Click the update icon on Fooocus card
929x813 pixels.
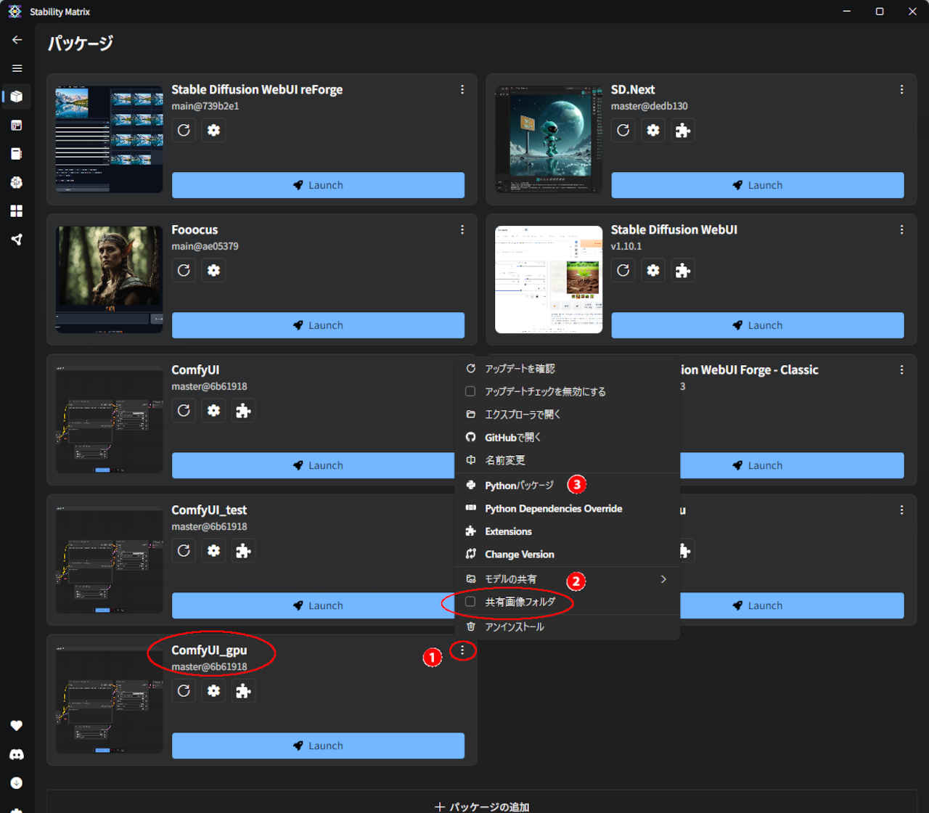tap(184, 270)
